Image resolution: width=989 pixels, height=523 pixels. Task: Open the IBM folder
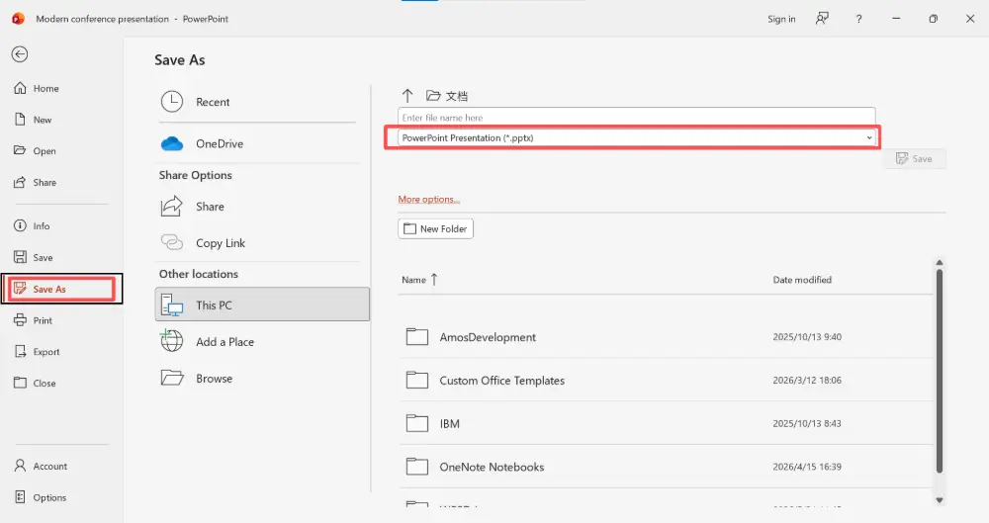tap(666, 423)
